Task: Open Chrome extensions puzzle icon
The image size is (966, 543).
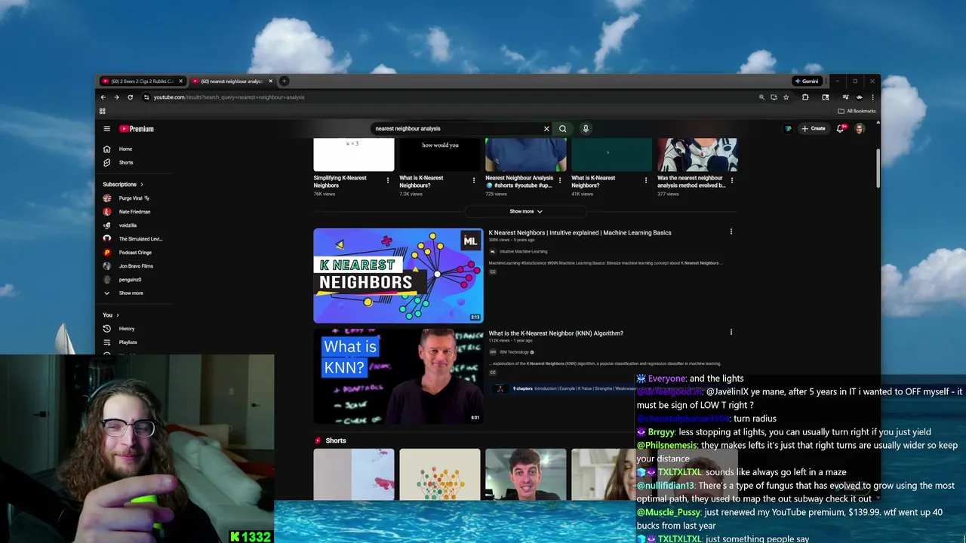Action: 805,97
